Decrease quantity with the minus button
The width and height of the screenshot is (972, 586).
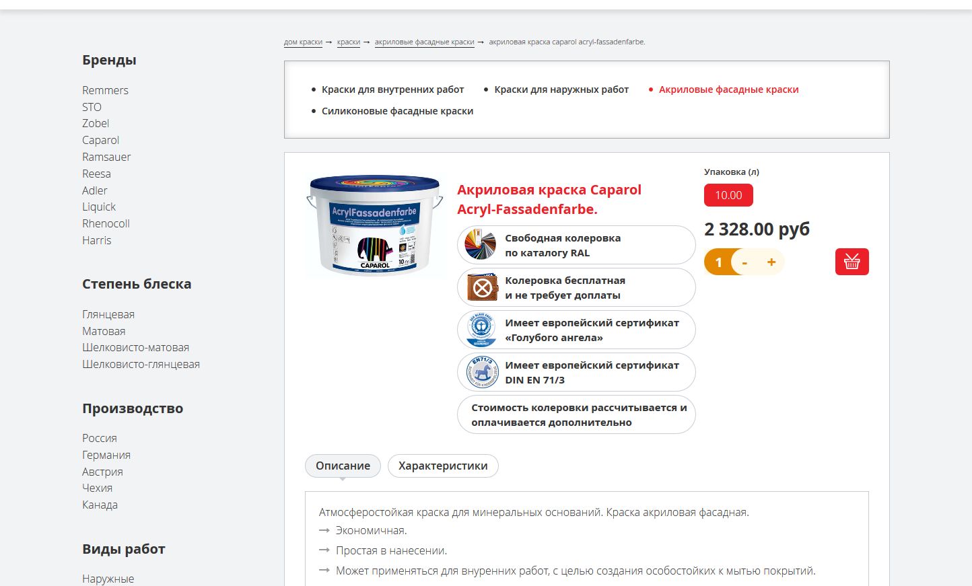click(744, 262)
